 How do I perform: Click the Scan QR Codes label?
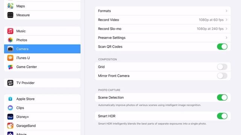pyautogui.click(x=110, y=46)
